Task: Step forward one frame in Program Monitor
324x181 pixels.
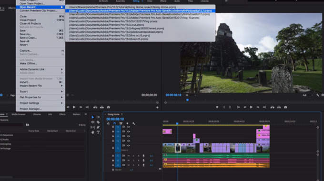Action: click(x=258, y=107)
